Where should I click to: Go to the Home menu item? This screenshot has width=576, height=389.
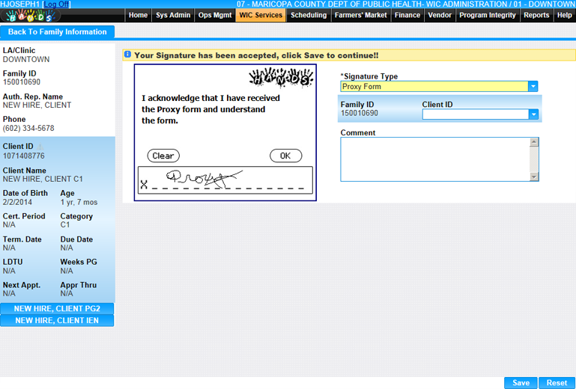(138, 15)
